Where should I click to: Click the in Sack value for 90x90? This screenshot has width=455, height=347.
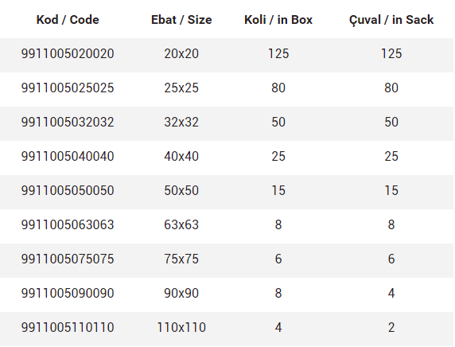391,294
